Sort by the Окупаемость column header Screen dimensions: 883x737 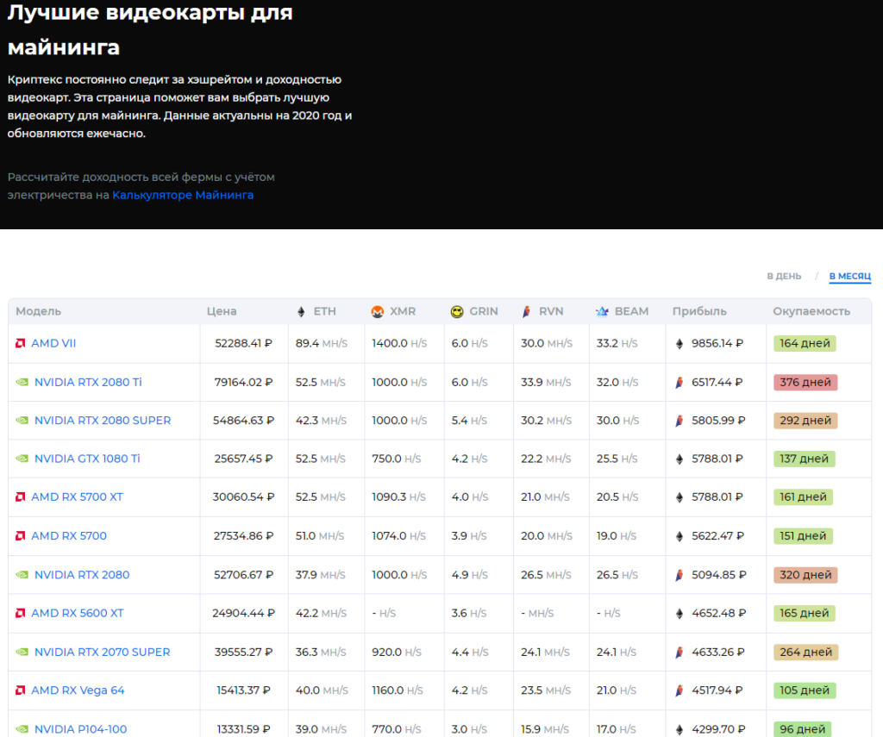[x=811, y=311]
